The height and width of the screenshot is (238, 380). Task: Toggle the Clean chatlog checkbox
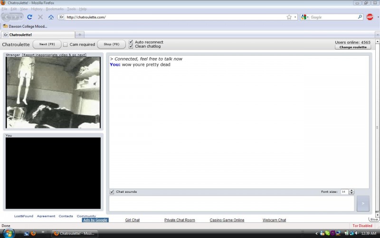[x=131, y=47]
